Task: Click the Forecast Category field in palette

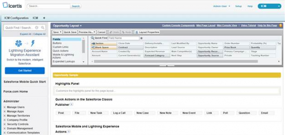Action: 157,56
